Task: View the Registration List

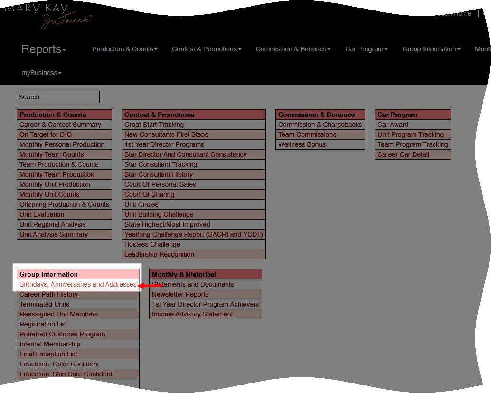Action: pyautogui.click(x=78, y=325)
